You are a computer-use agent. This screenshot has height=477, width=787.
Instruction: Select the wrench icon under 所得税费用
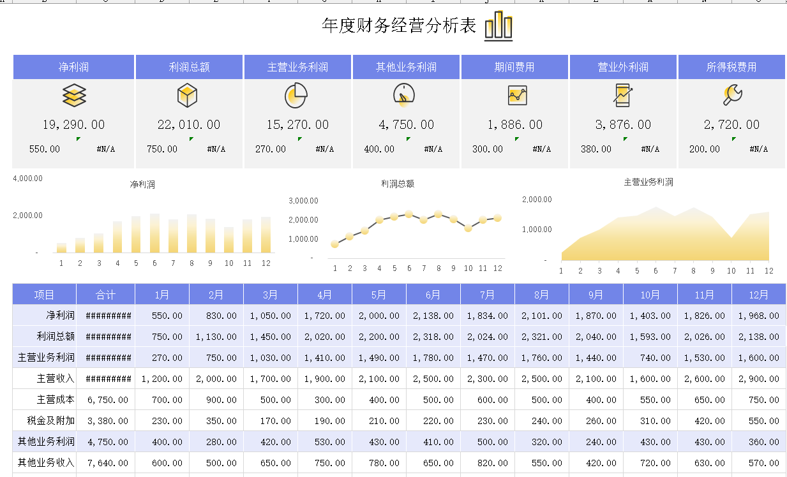click(x=732, y=96)
